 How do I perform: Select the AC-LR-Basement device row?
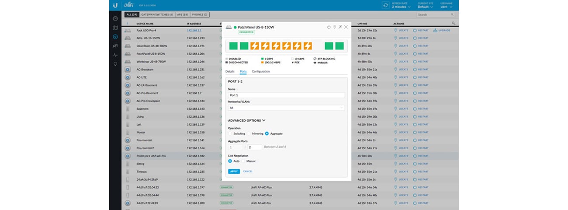coord(291,85)
